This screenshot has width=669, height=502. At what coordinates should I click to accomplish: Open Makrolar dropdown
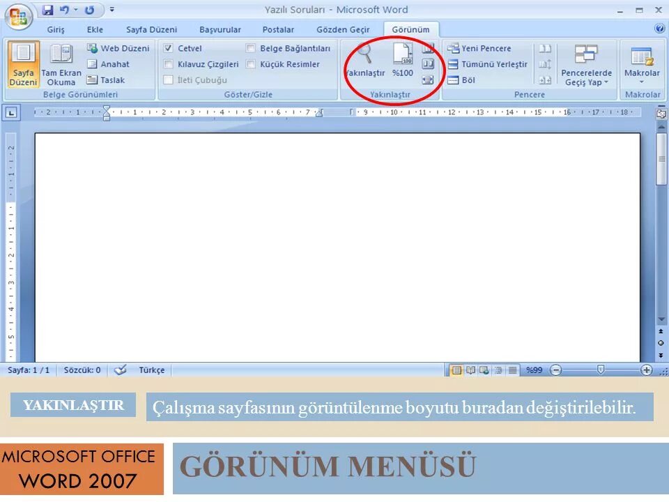pos(642,65)
